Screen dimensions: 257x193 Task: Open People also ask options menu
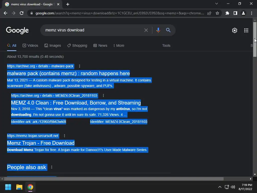(x=52, y=167)
